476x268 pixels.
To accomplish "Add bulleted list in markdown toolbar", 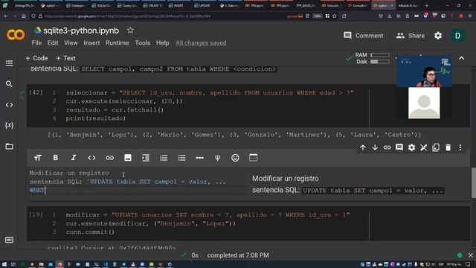I will (x=181, y=158).
